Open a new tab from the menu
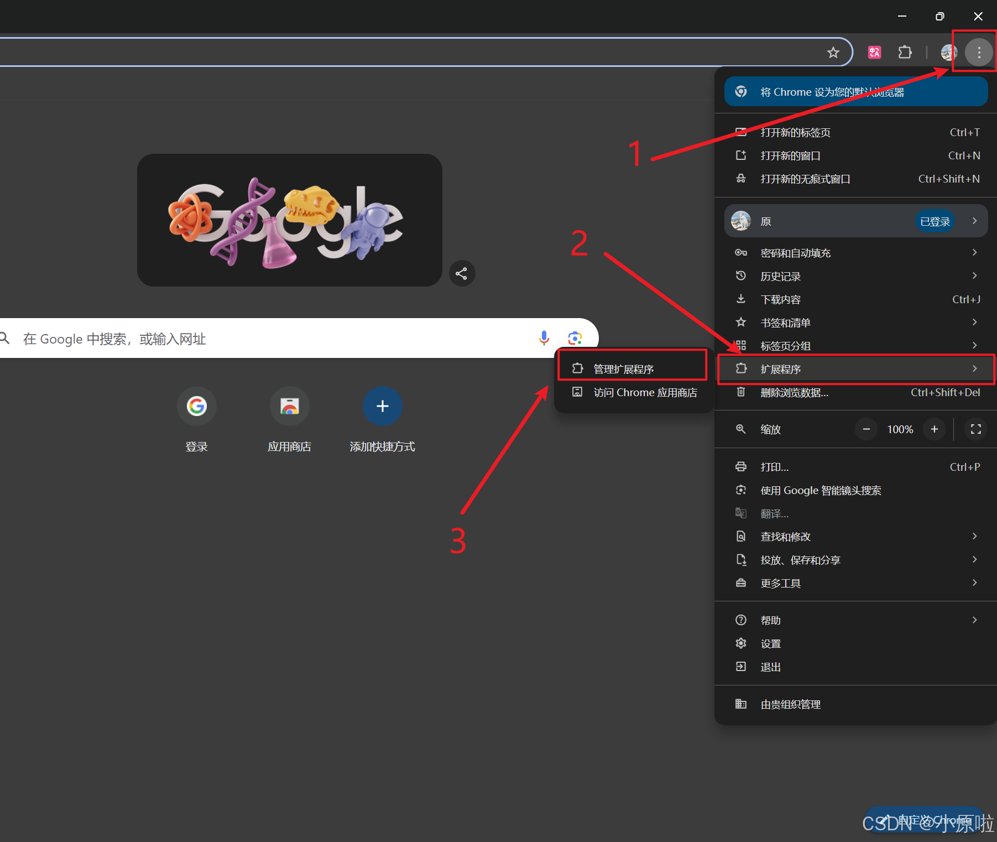Screen dimensions: 997x842 856,132
